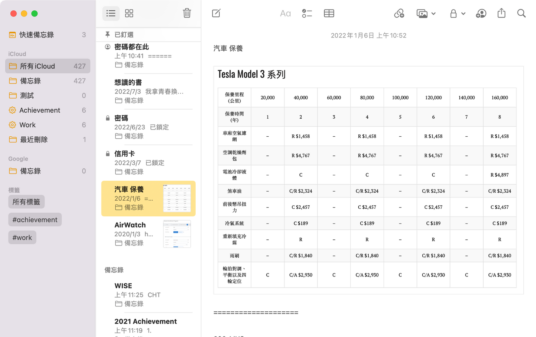Filter by the #achievement tag
Screen dimensions: 536x337
click(35, 219)
